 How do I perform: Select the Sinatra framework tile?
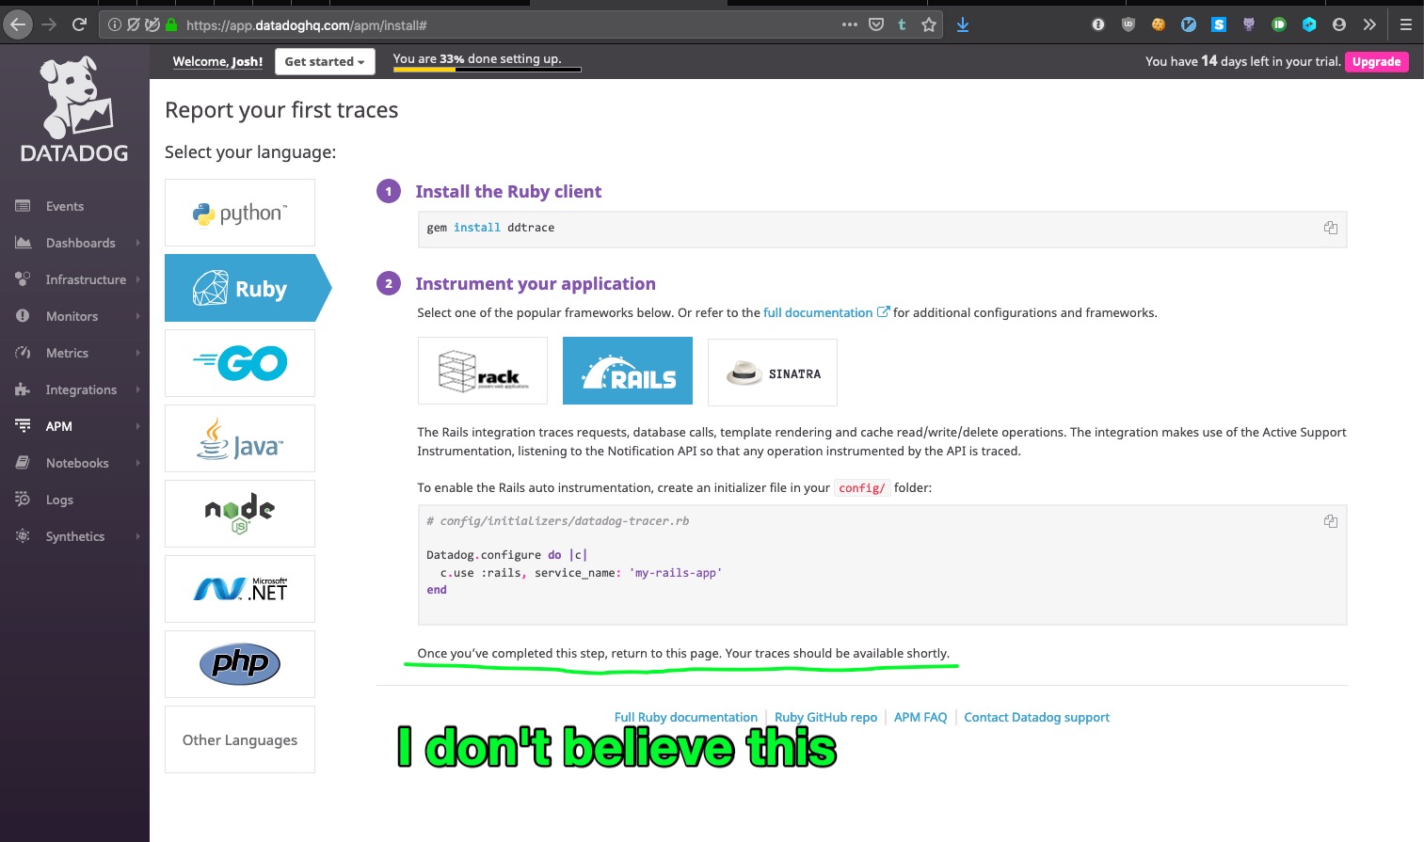[773, 373]
